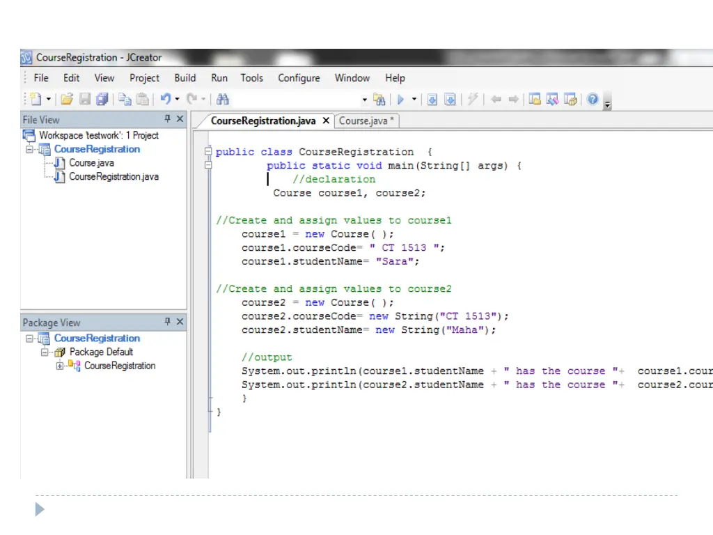Click the Copy toolbar icon
Screen dimensions: 713x535
(125, 99)
